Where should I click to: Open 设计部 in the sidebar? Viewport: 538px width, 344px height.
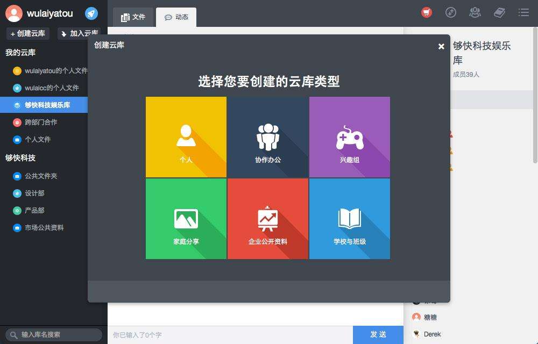(34, 193)
